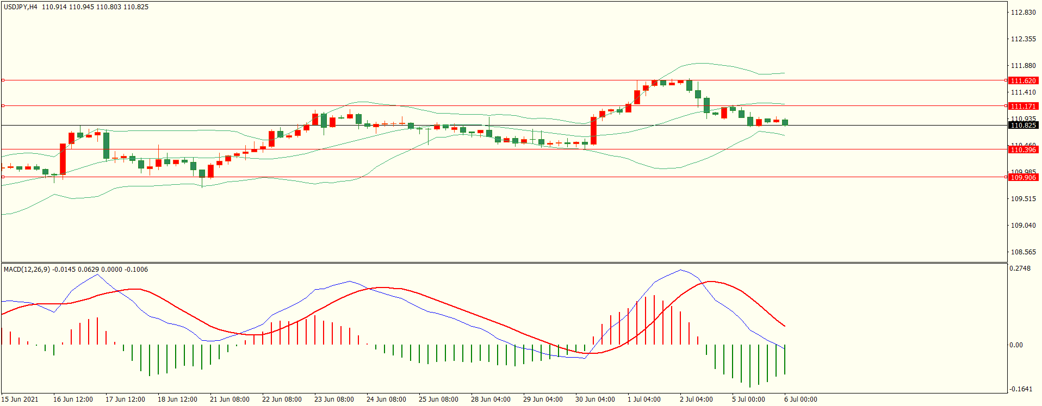Click the 21 Jun 08:00 time label
Image resolution: width=1042 pixels, height=406 pixels.
230,399
